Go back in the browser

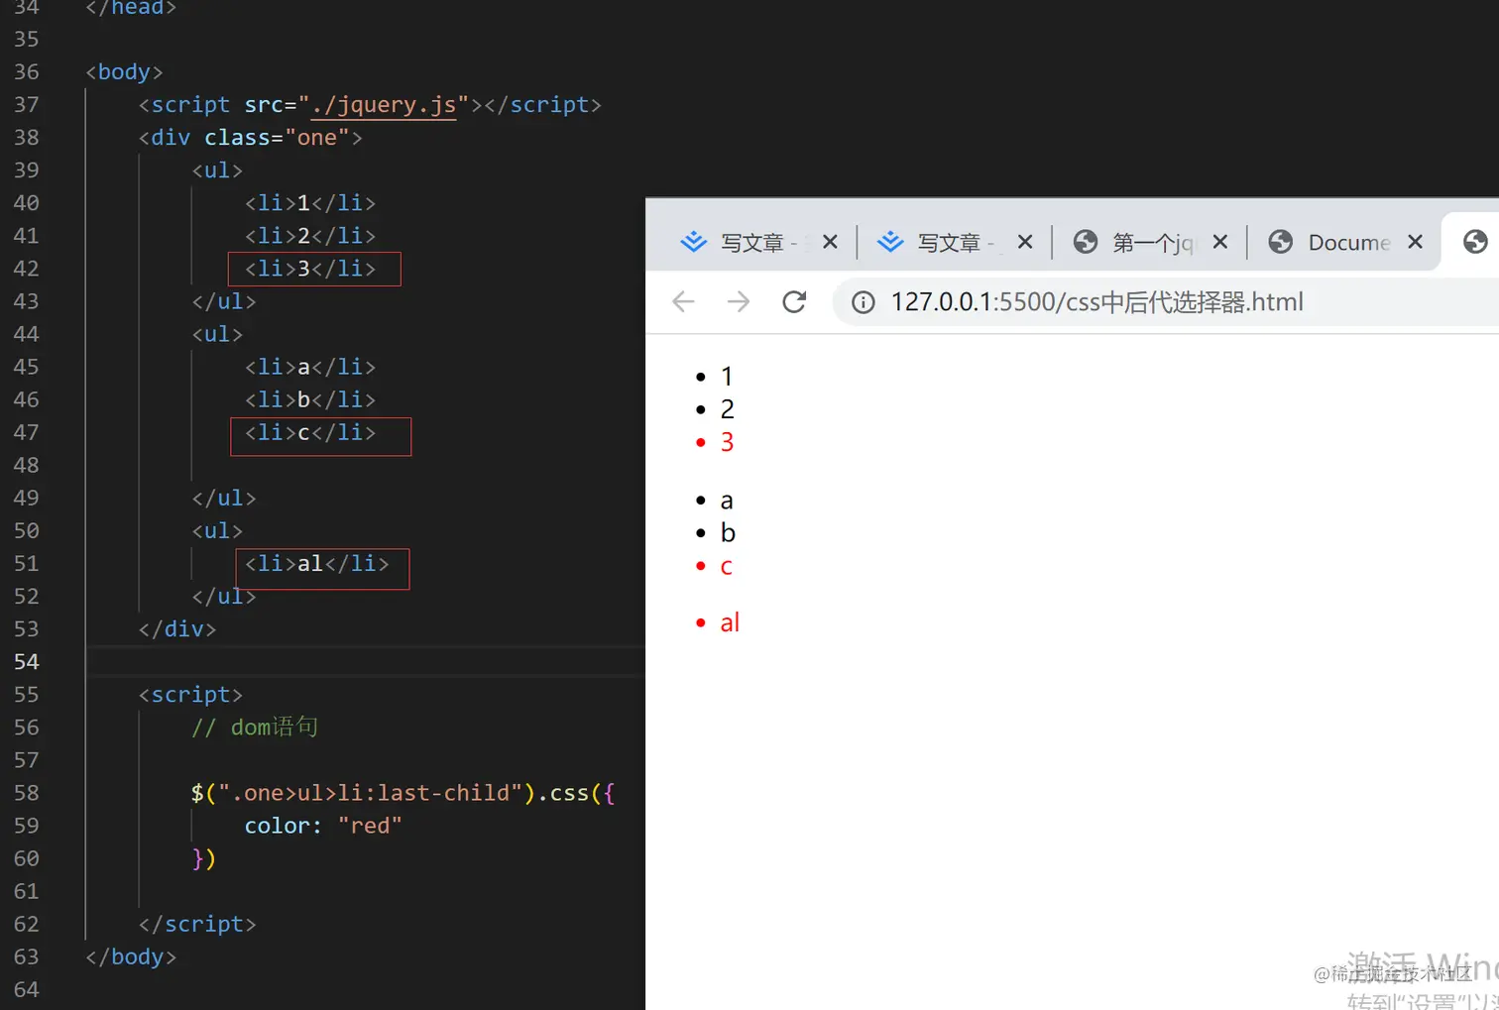[683, 301]
